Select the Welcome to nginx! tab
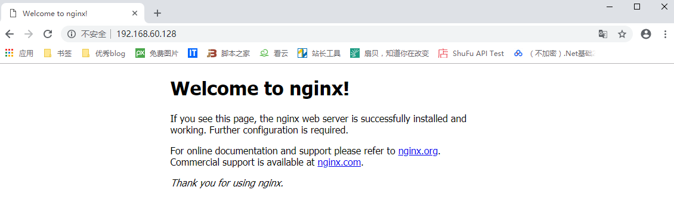The width and height of the screenshot is (674, 224). pos(73,13)
